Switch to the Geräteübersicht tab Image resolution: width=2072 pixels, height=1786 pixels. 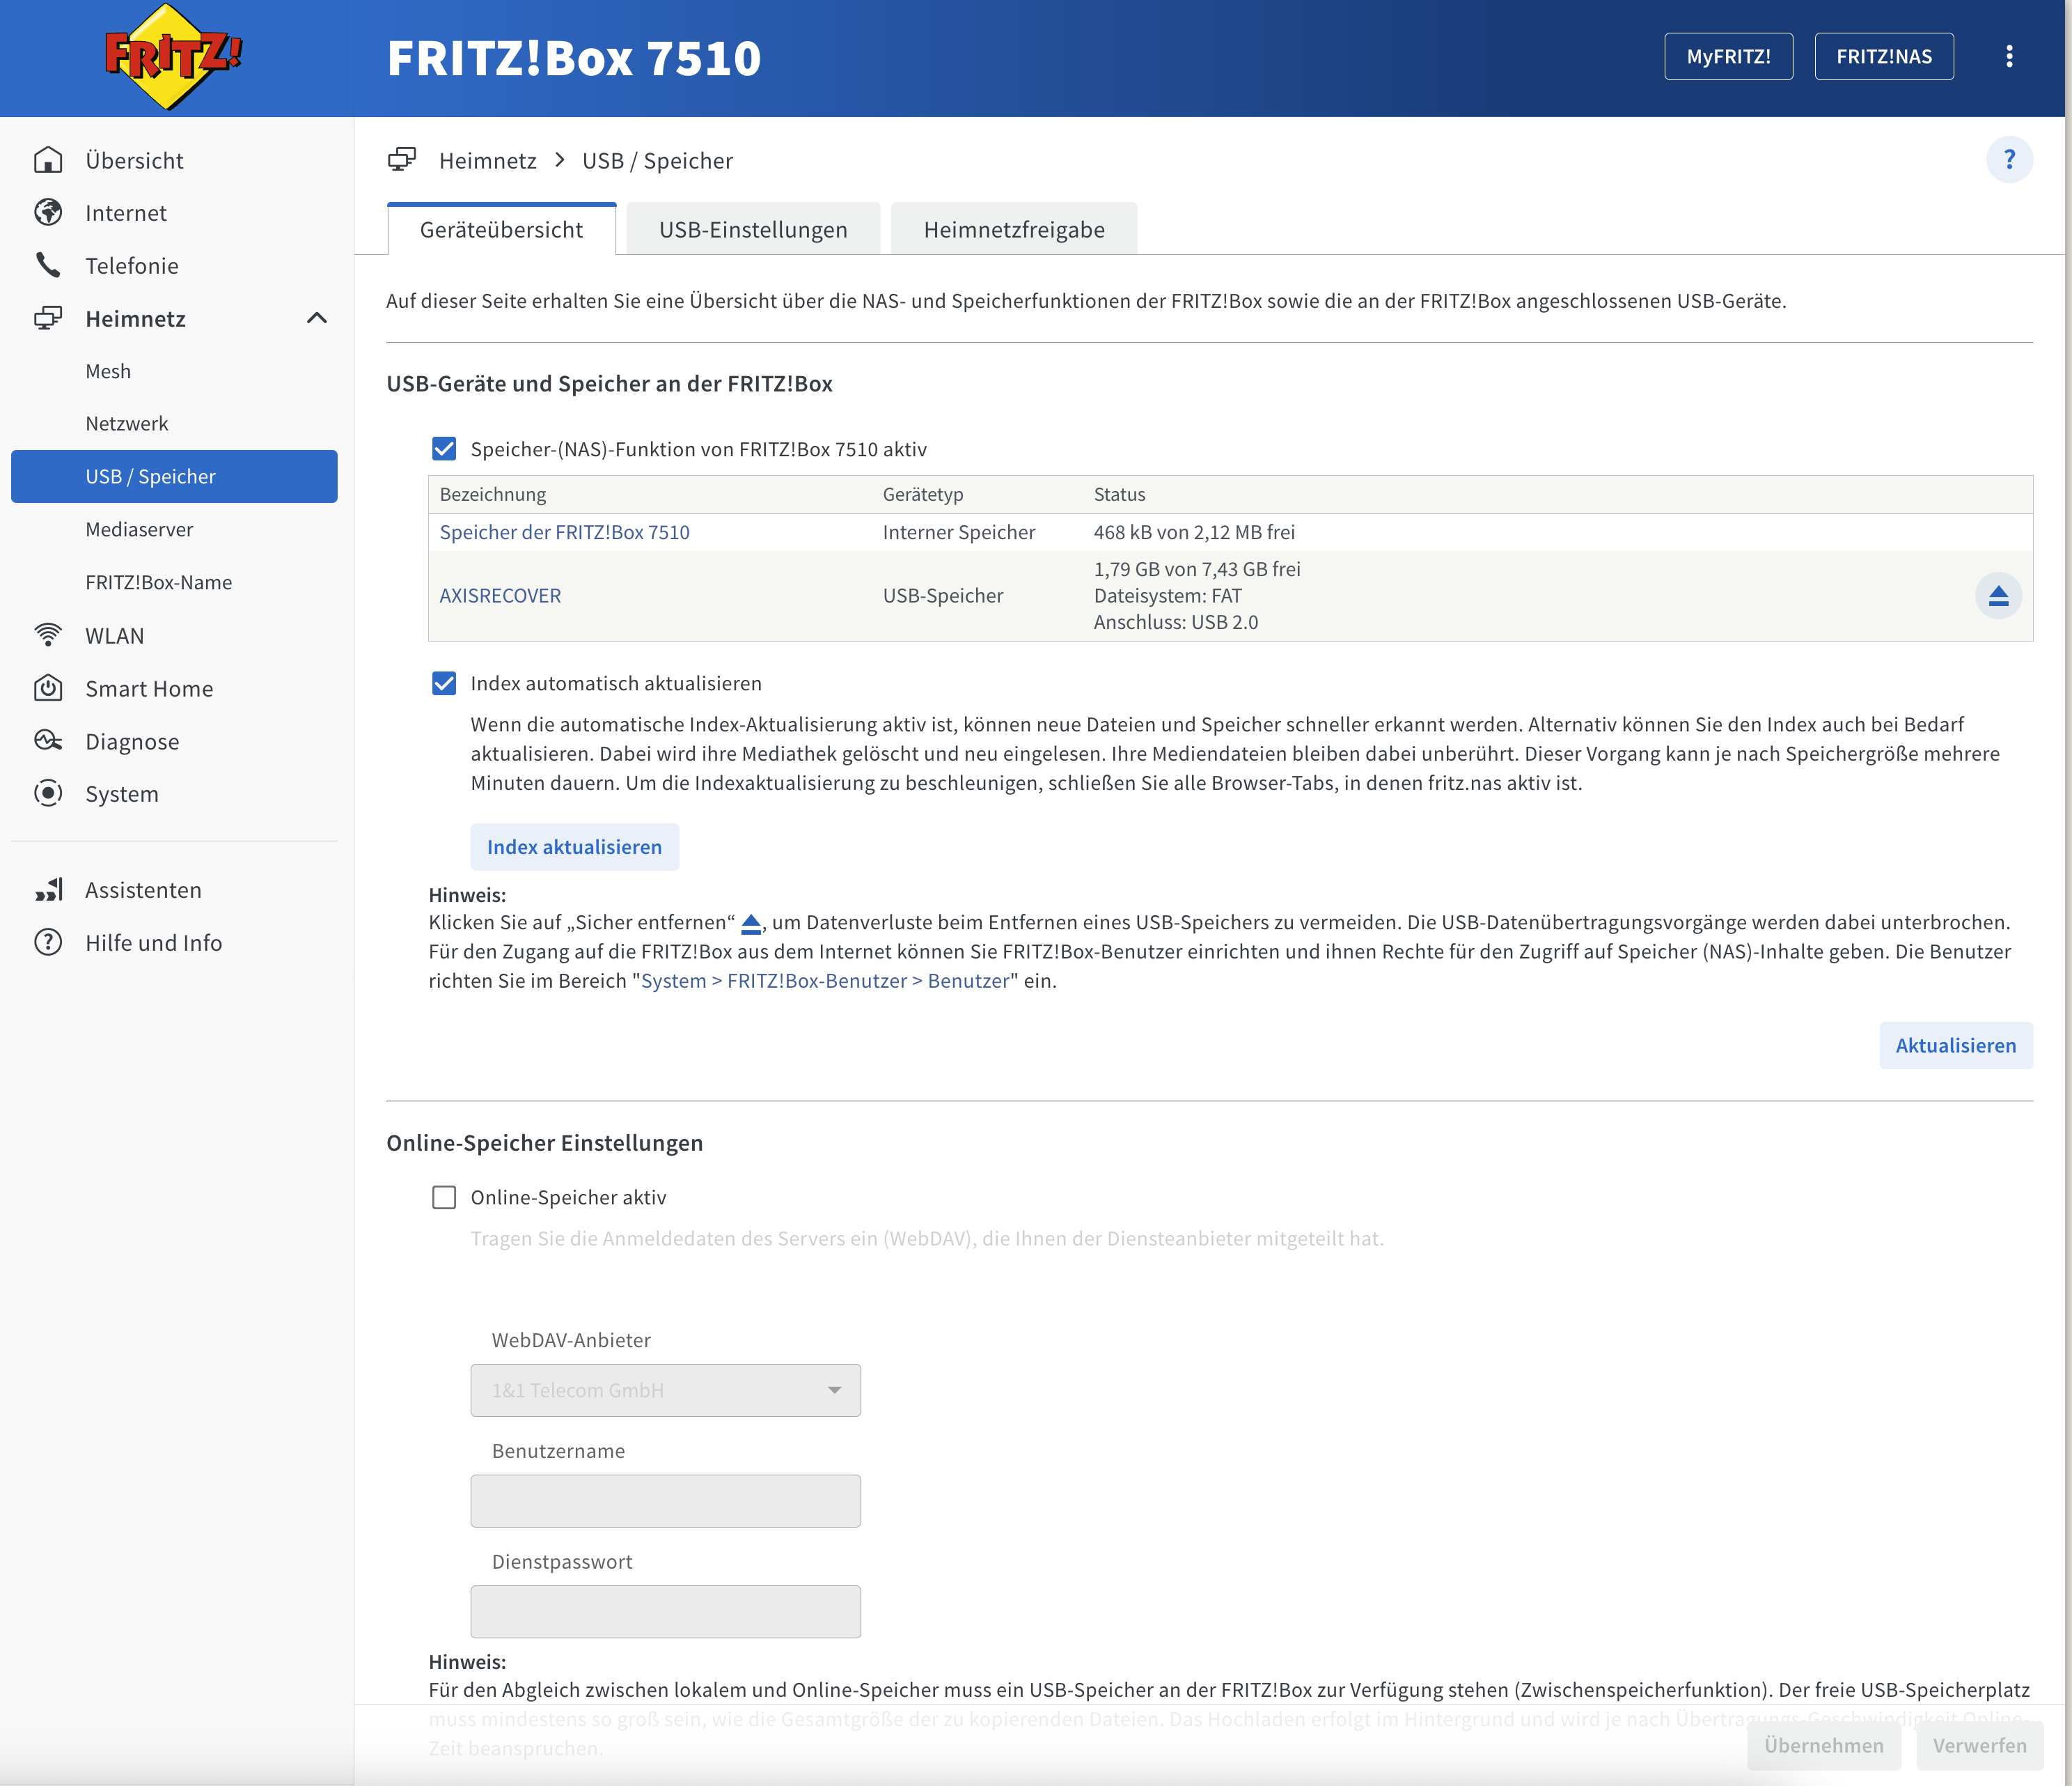tap(501, 229)
